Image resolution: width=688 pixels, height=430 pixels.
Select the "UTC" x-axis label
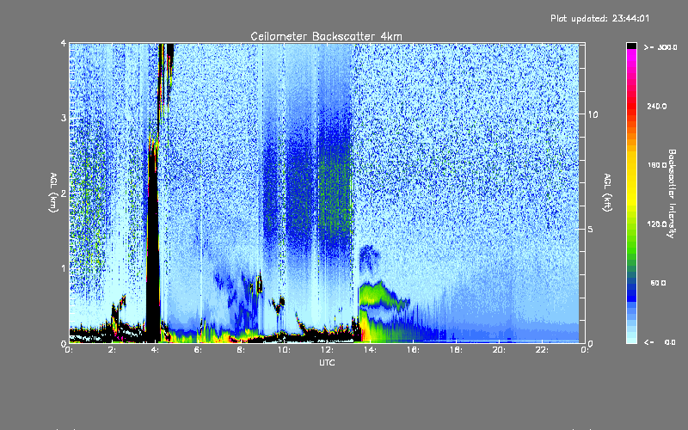tap(327, 362)
